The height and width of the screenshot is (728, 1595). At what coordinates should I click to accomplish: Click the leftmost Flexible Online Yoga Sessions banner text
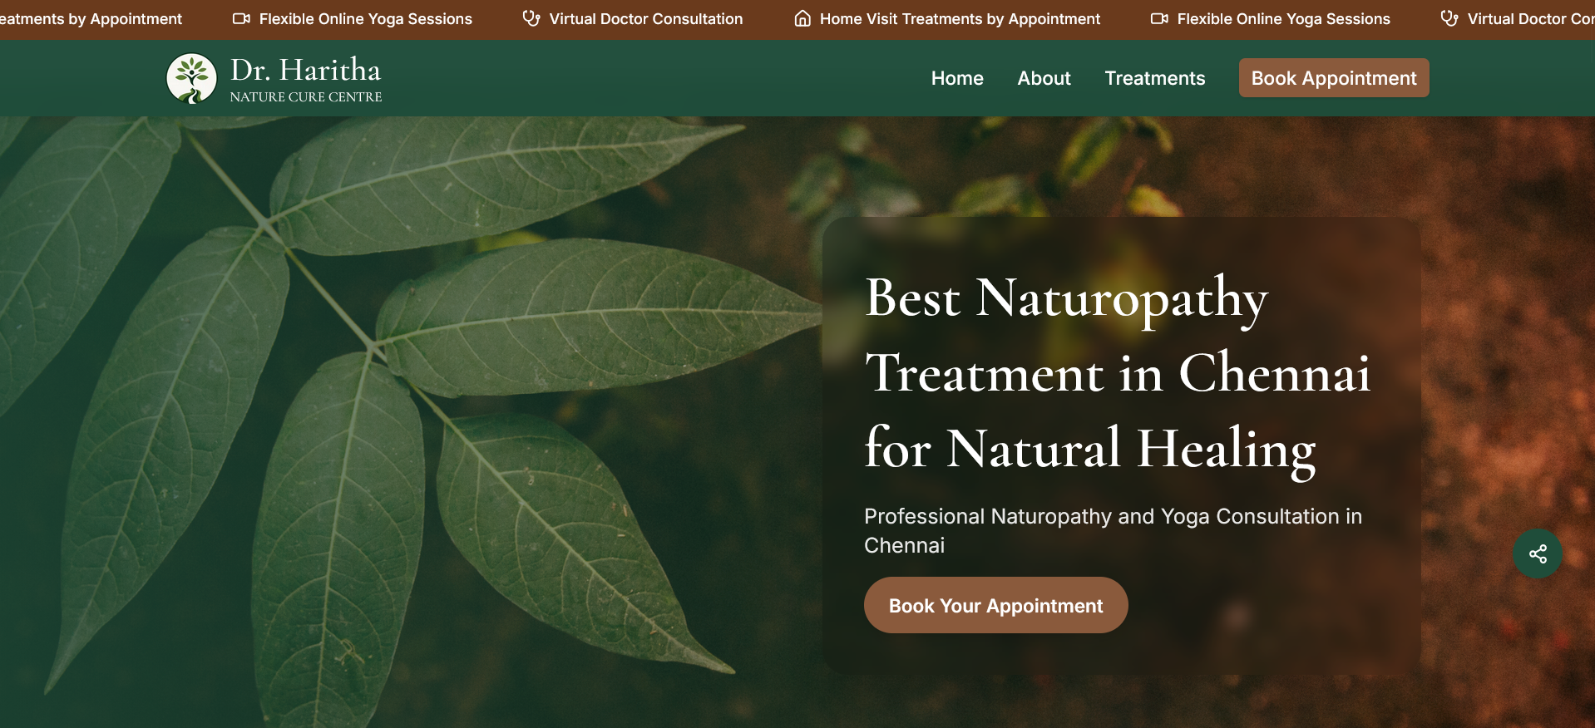pyautogui.click(x=366, y=18)
